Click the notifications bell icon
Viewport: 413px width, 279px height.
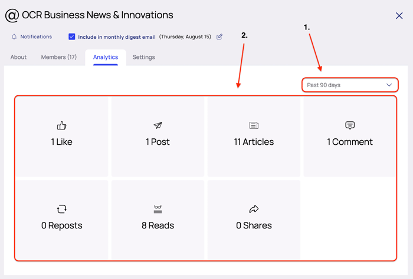click(14, 36)
